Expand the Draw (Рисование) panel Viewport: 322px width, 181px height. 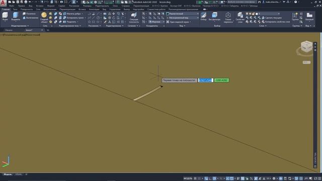(x=95, y=26)
